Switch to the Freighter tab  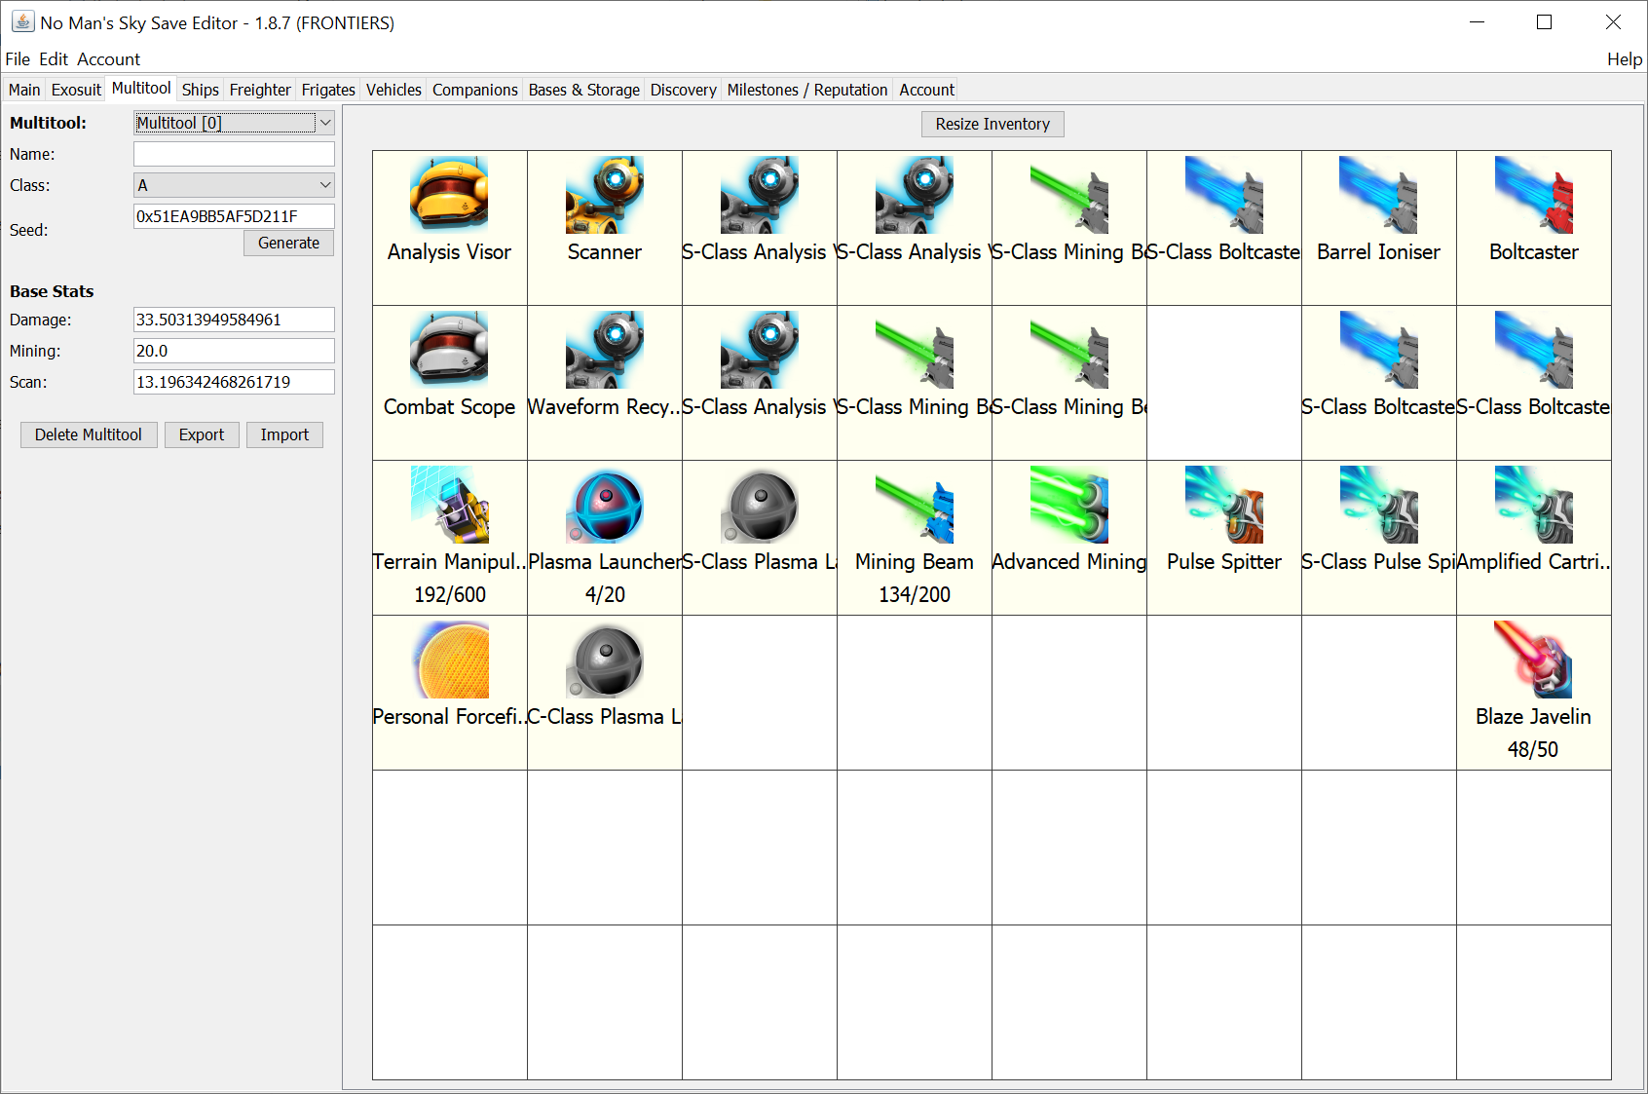point(260,90)
